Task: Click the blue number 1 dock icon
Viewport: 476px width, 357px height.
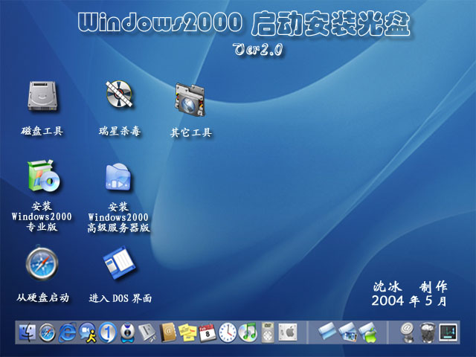Action: coord(107,332)
